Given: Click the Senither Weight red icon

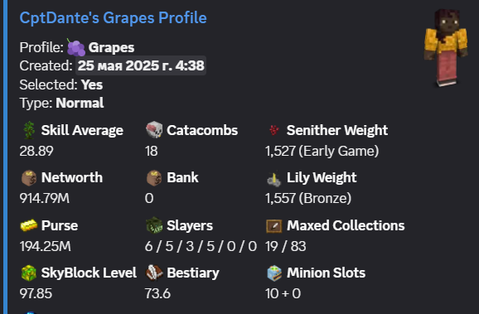Looking at the screenshot, I should (274, 130).
